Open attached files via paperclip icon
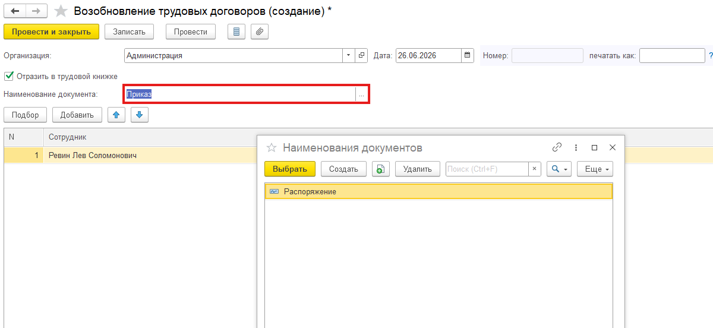The image size is (713, 328). (x=260, y=31)
